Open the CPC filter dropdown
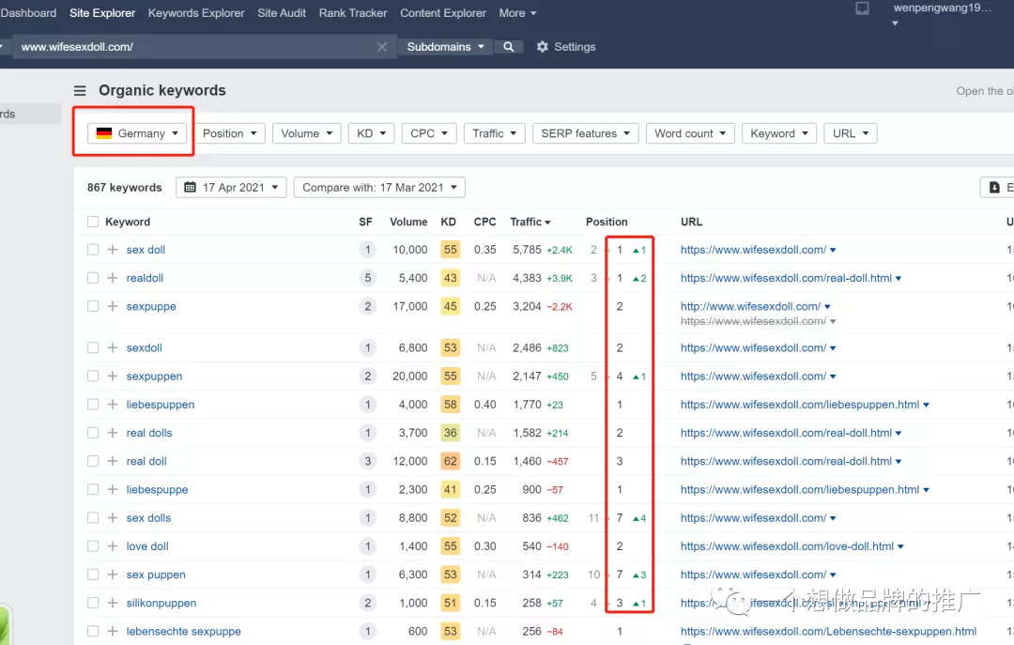The image size is (1014, 645). coord(429,133)
